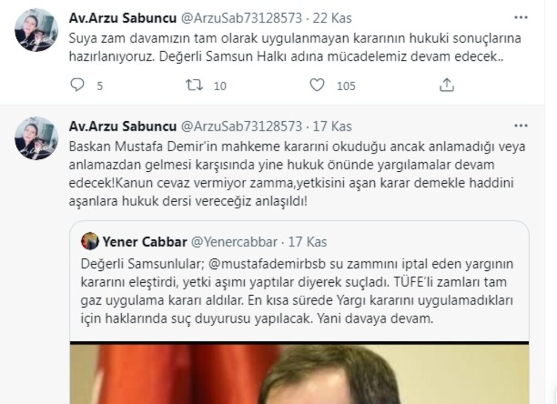This screenshot has width=557, height=404.
Task: Open Arzu Sabuncu's avatar on first tweet
Action: coord(36,30)
